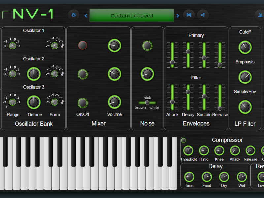Viewport: 264px width, 198px height.
Task: Click the Oscillator 2 Detune knob
Action: 34,74
